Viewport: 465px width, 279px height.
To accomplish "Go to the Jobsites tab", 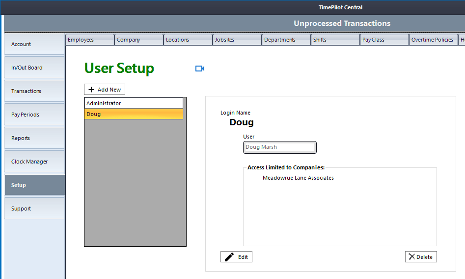I will tap(237, 40).
